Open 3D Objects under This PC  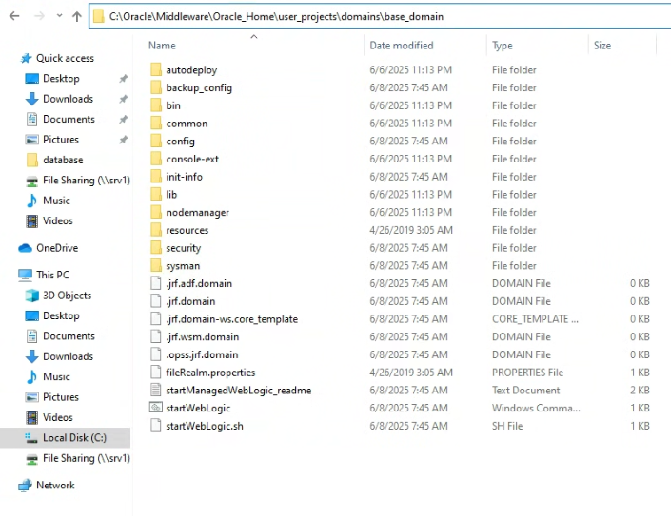pyautogui.click(x=67, y=296)
